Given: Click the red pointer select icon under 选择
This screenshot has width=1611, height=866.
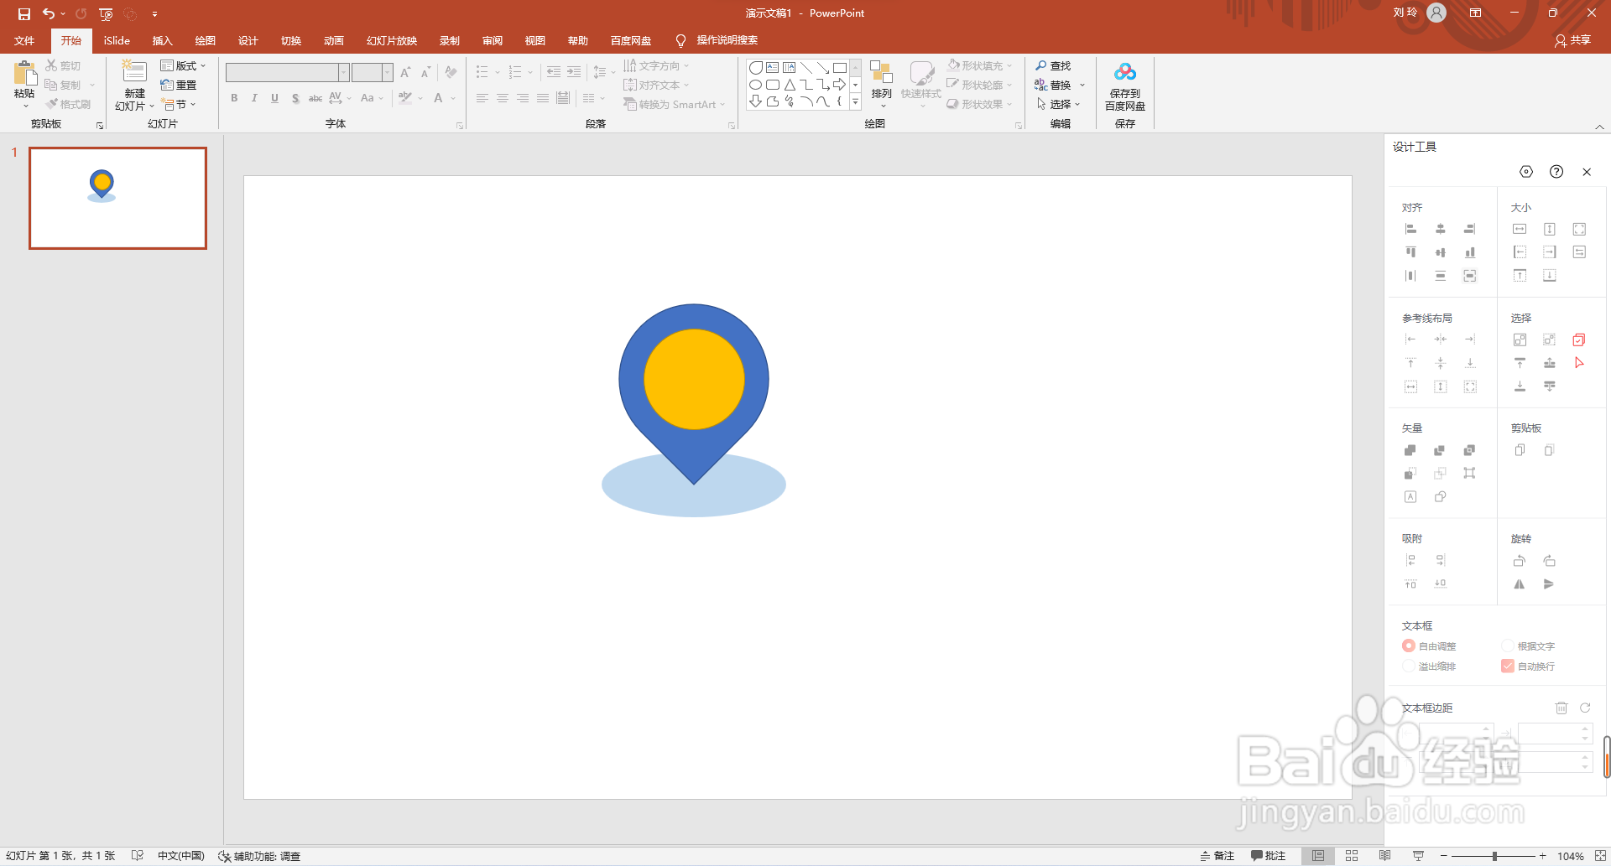Looking at the screenshot, I should [x=1579, y=363].
